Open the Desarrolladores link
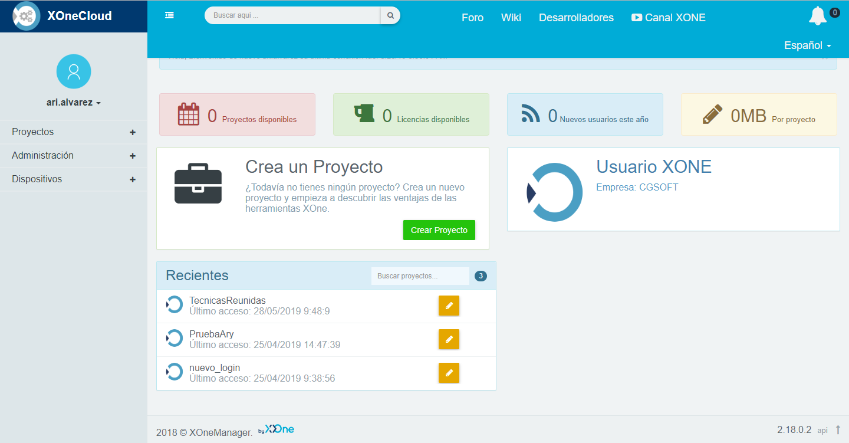Screen dimensions: 849x443 [576, 18]
